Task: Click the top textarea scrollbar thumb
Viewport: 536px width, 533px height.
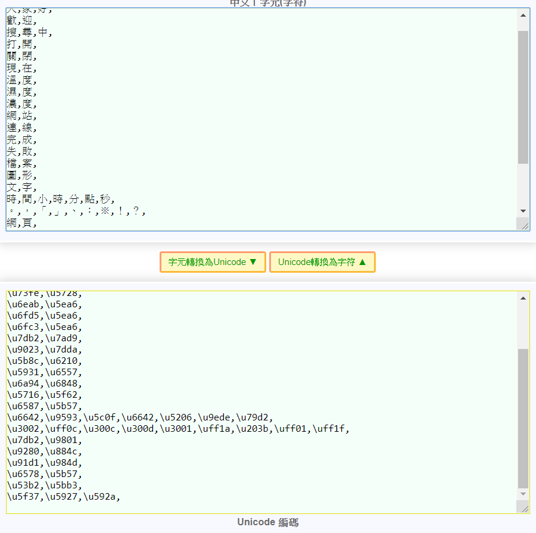Action: pos(523,98)
